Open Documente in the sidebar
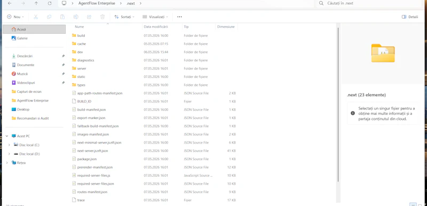The image size is (427, 206). (x=26, y=65)
